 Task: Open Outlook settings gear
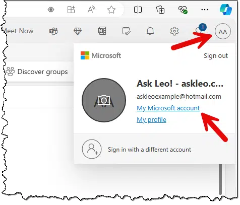pos(174,31)
